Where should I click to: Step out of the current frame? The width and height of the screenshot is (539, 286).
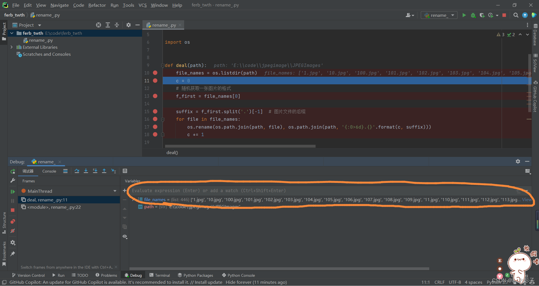(x=104, y=171)
